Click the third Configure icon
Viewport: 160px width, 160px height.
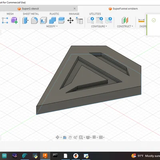(108, 20)
